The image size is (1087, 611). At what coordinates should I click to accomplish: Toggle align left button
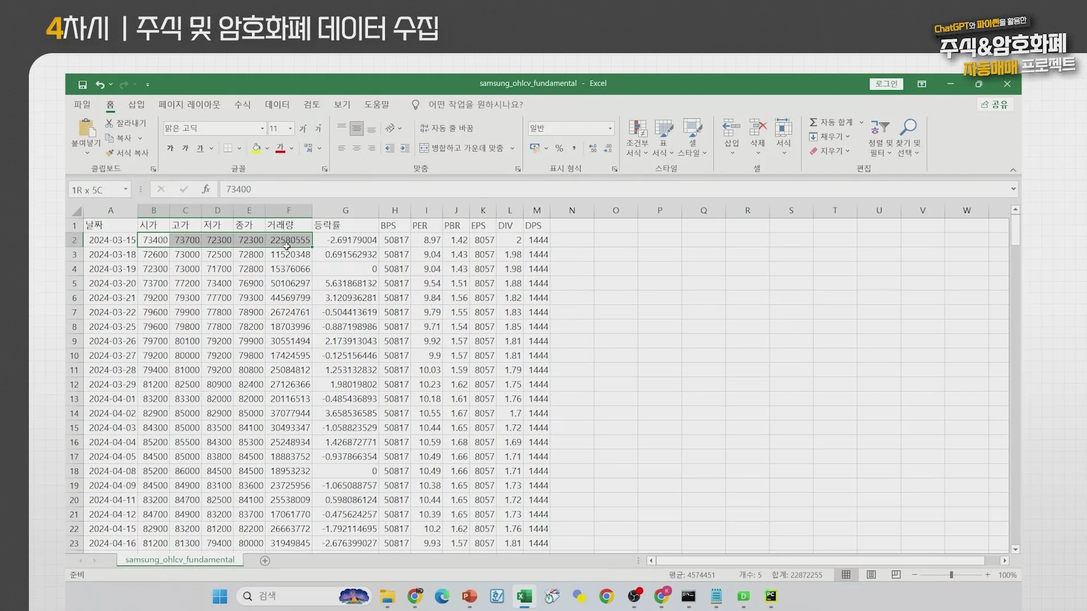pos(341,148)
